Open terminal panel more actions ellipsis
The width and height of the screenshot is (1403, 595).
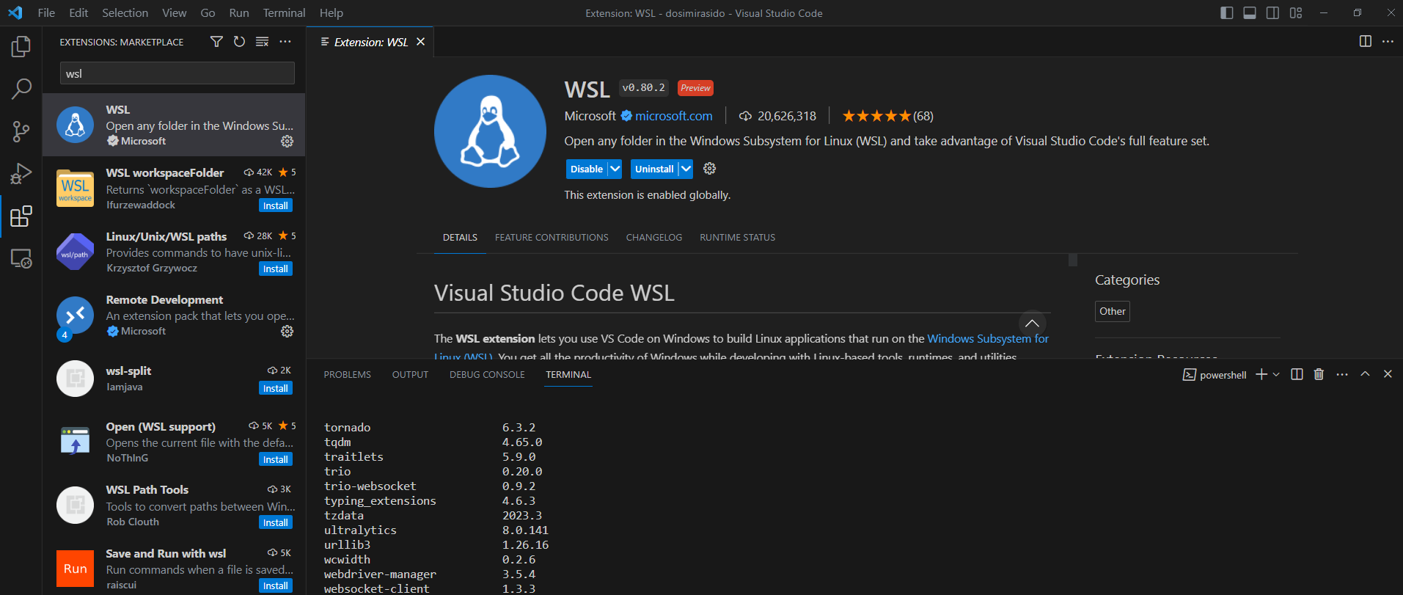click(1342, 374)
